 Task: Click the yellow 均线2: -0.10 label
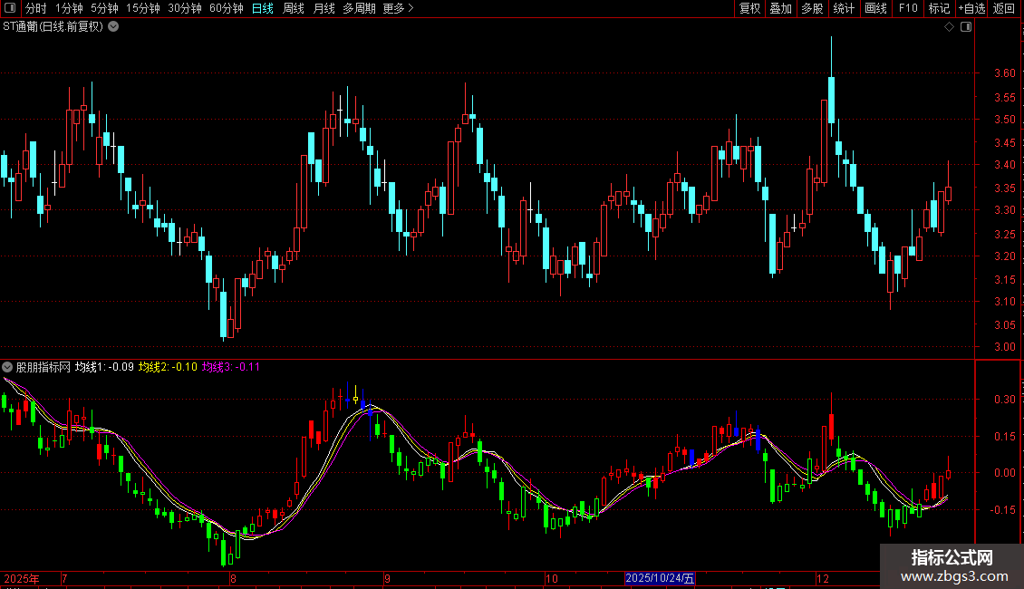coord(168,367)
